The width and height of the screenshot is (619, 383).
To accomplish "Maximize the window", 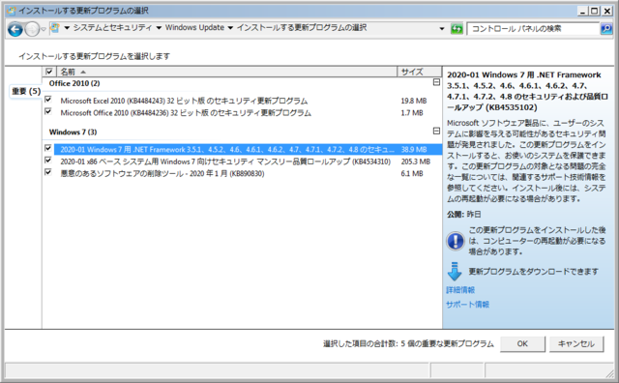I will (595, 11).
